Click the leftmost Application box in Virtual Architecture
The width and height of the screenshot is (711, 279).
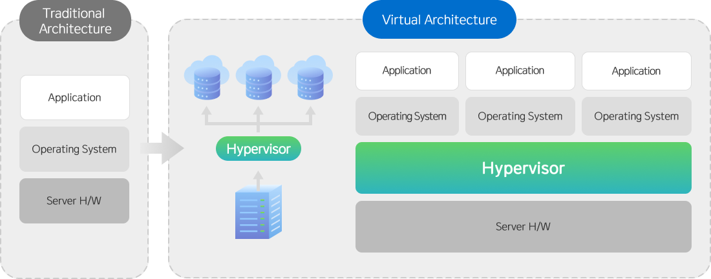407,71
